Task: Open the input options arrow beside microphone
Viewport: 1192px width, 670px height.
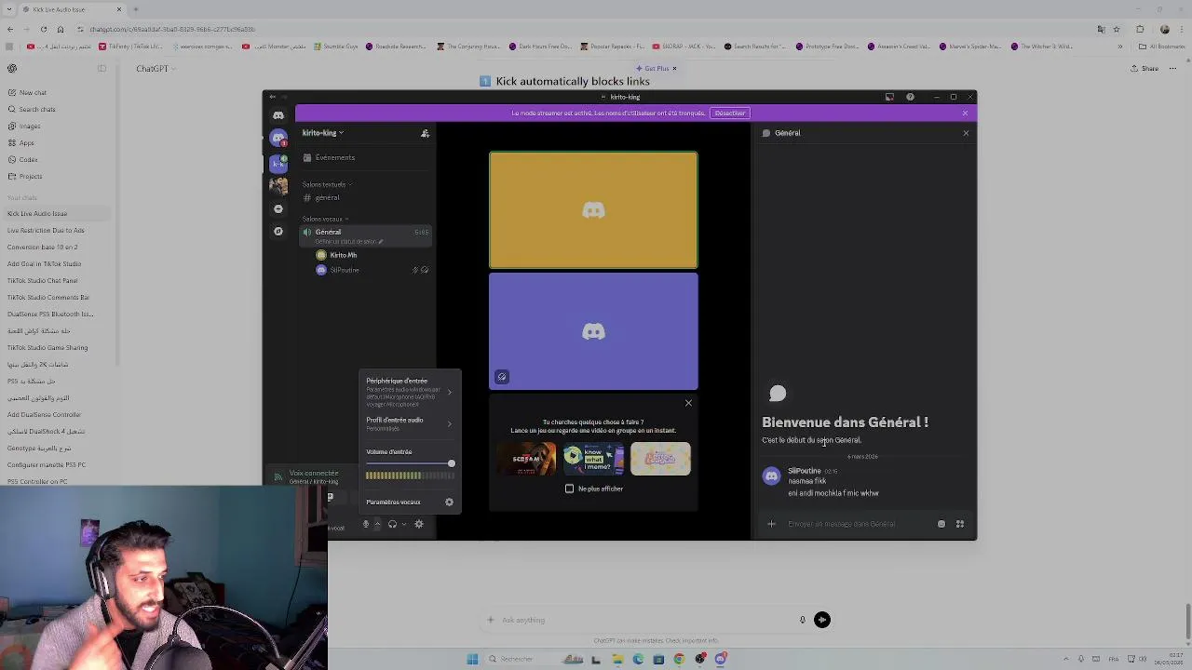Action: click(377, 525)
